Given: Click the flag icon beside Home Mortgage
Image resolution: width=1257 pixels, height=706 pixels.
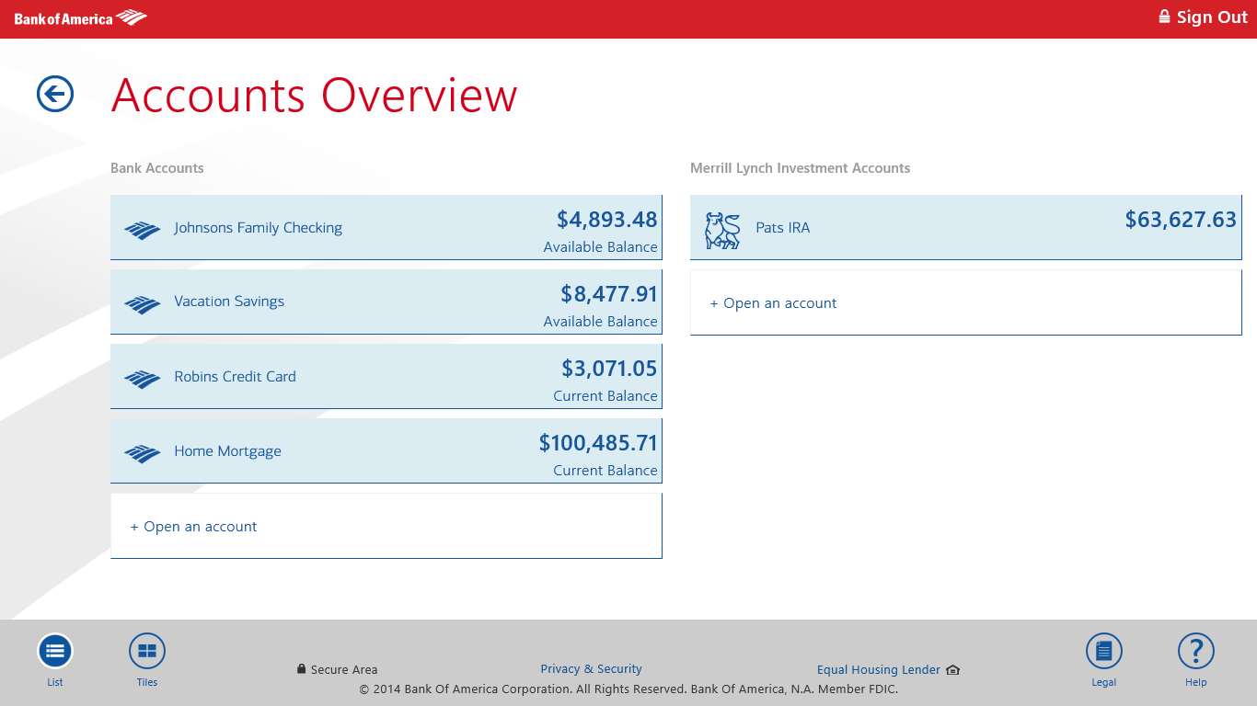Looking at the screenshot, I should tap(143, 450).
